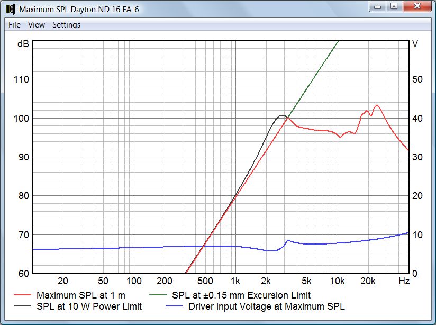This screenshot has width=436, height=325.
Task: Click the 40 volt axis value
Action: pos(417,119)
